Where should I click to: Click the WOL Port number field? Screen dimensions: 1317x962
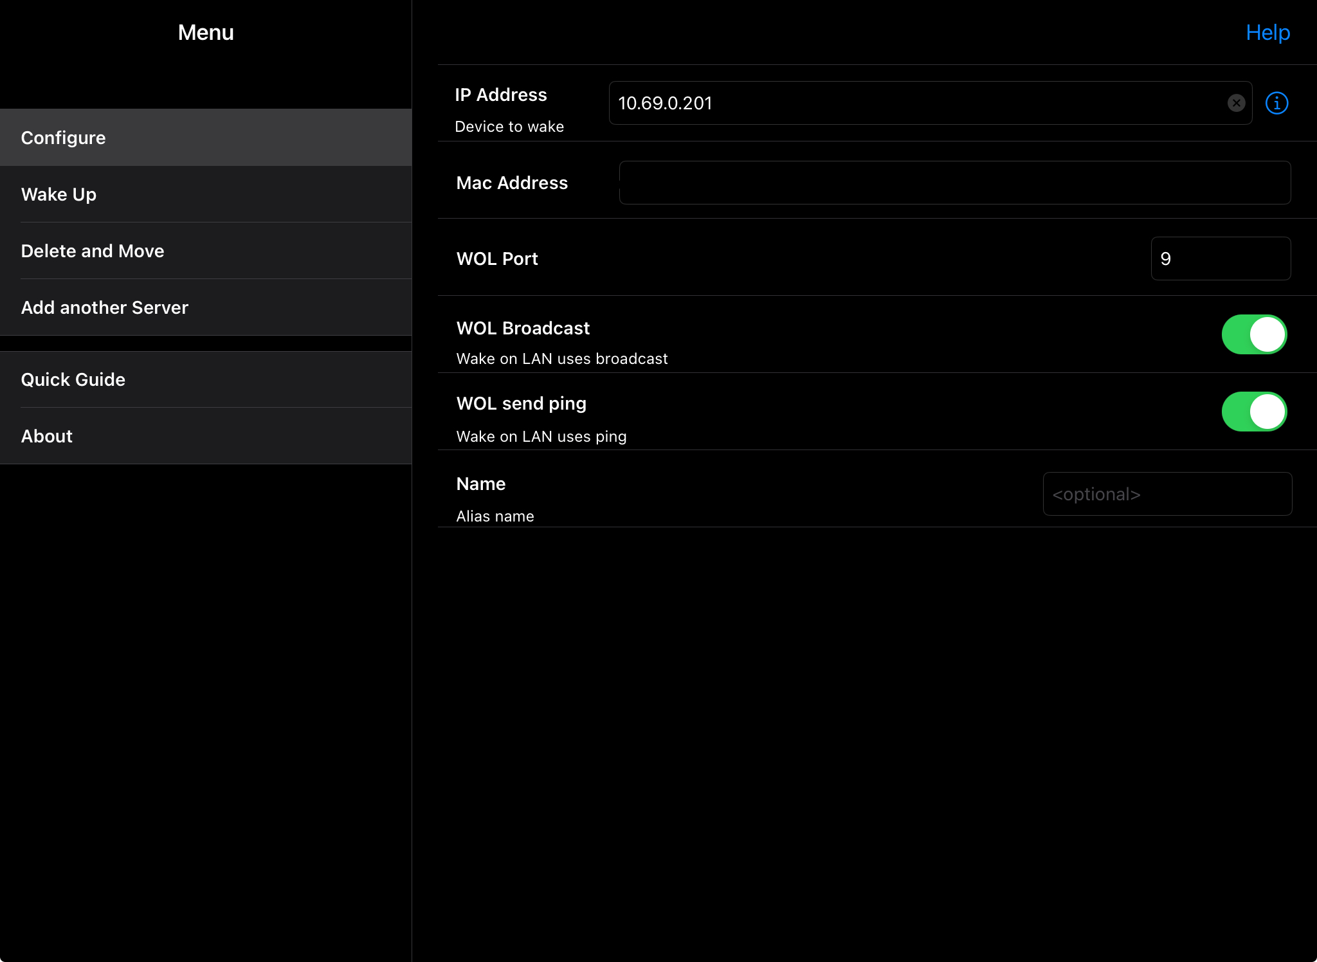1220,259
